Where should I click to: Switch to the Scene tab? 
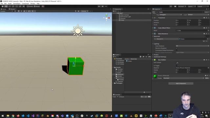[x=12, y=9]
